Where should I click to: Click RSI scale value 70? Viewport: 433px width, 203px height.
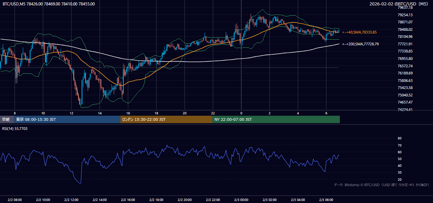pos(399,145)
